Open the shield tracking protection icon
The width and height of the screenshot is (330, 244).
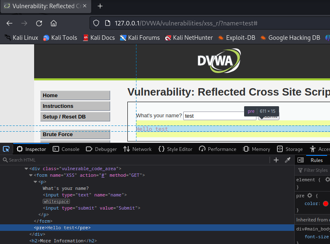pos(96,23)
